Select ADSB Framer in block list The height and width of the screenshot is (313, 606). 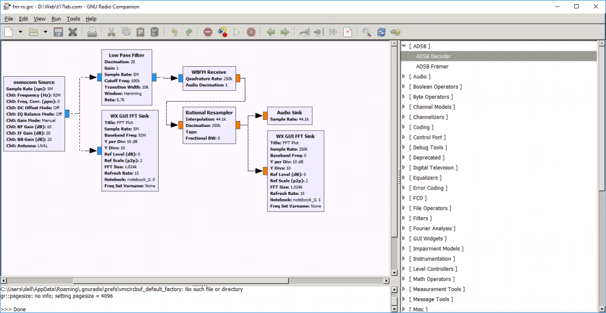[x=432, y=67]
